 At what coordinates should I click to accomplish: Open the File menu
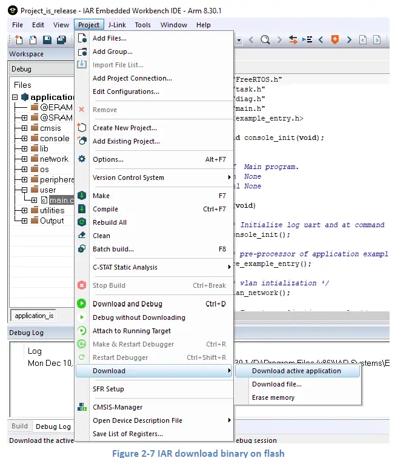tap(18, 25)
